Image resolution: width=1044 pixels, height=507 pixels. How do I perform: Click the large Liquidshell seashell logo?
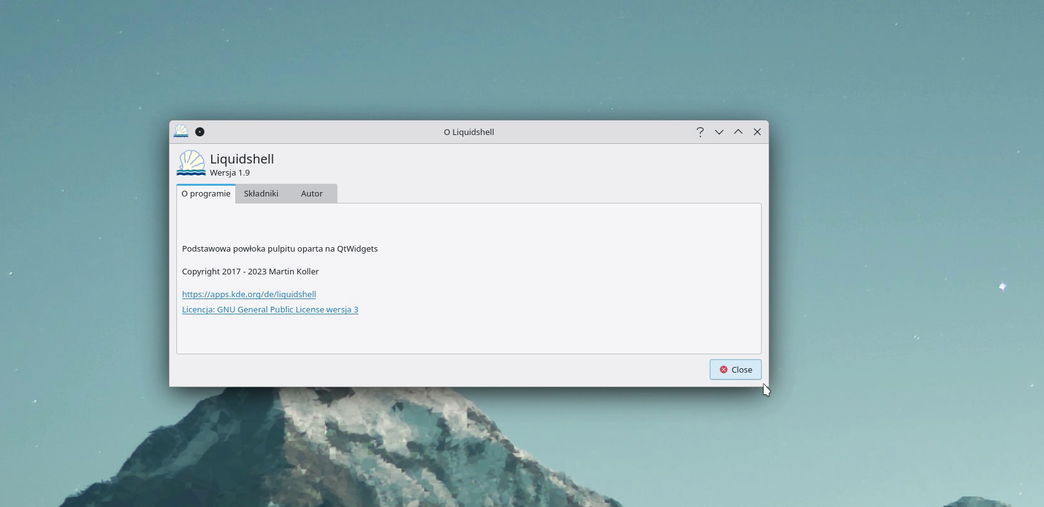(x=191, y=164)
